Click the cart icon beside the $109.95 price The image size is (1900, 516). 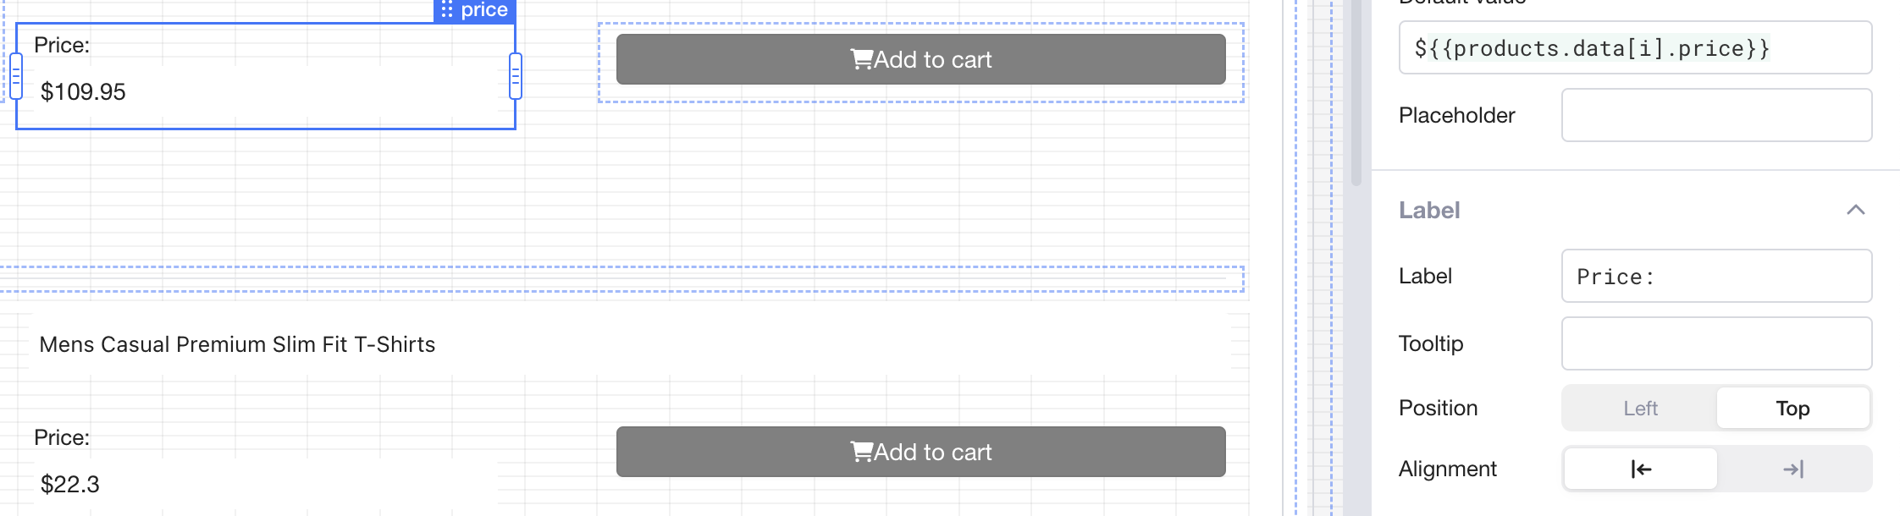(x=861, y=59)
